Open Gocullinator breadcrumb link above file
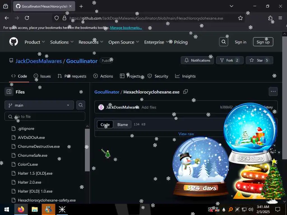Viewport: 287px width, 215px height. (x=107, y=92)
